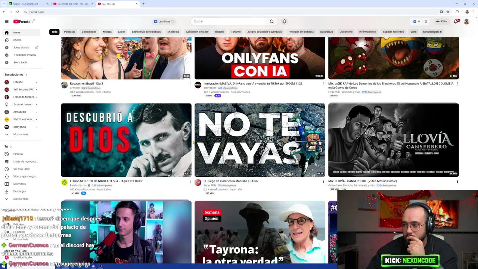Image resolution: width=478 pixels, height=269 pixels.
Task: Switch to Contenido del canal tab
Action: click(x=73, y=4)
